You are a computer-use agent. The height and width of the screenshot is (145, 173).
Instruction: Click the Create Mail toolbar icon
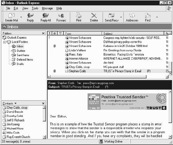click(12, 15)
